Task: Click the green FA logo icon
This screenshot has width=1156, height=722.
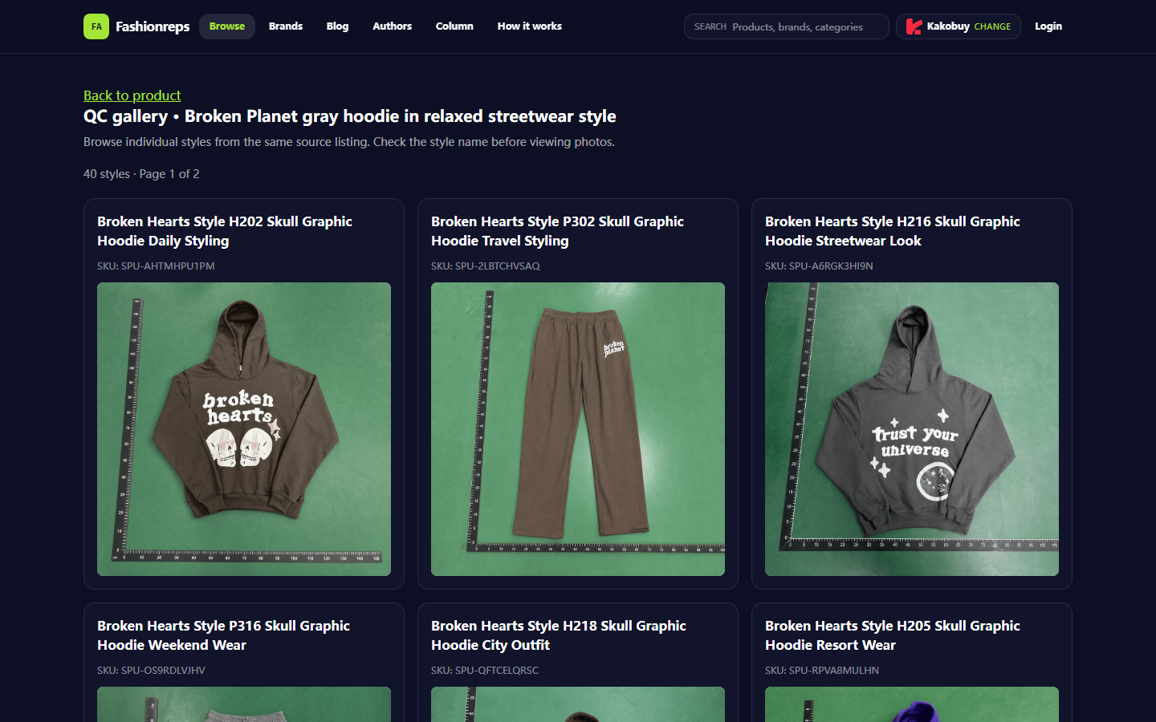Action: tap(96, 26)
